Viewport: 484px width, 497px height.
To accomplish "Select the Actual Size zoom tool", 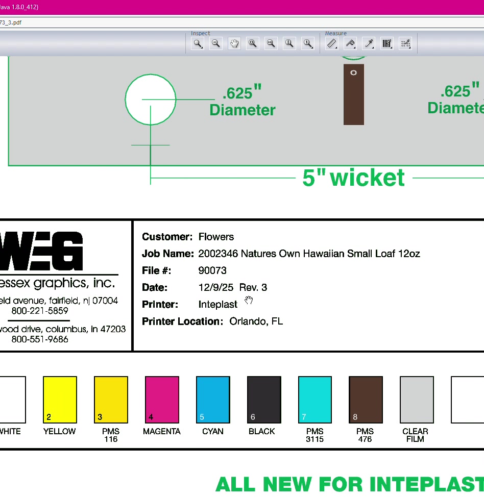I will (308, 43).
